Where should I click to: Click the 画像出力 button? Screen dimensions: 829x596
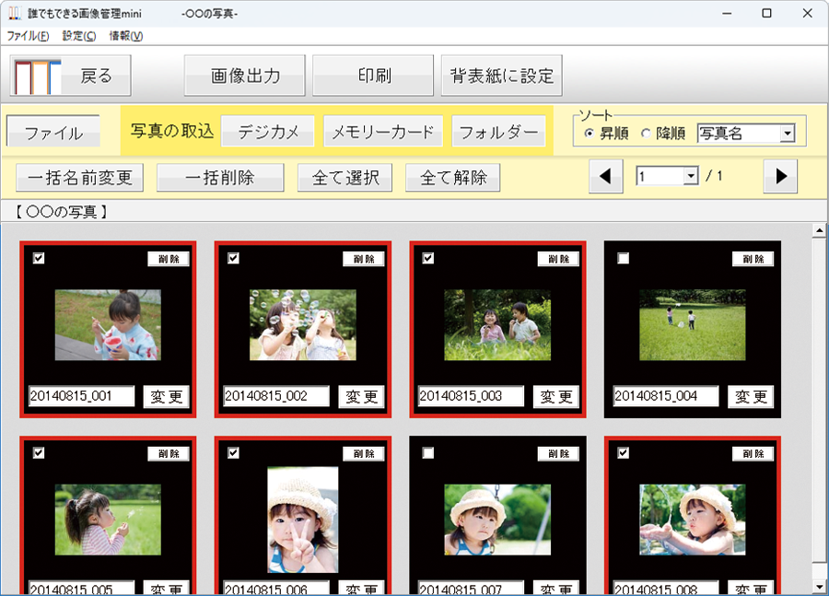[x=244, y=76]
